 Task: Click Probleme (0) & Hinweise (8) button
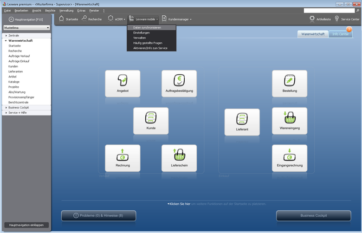[98, 215]
